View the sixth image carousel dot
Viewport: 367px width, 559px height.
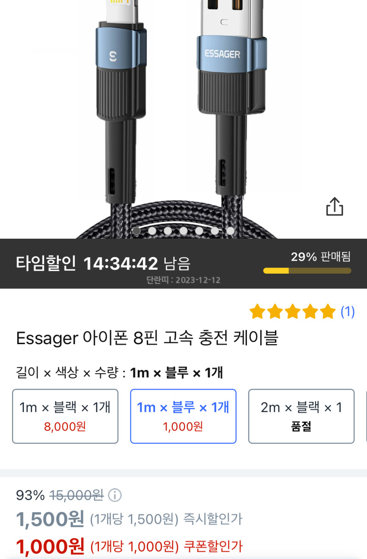[215, 231]
